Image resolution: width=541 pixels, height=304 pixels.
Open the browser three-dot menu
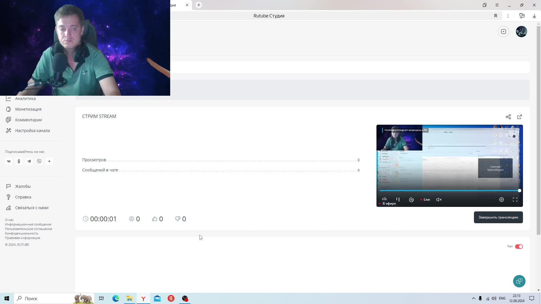[x=508, y=16]
